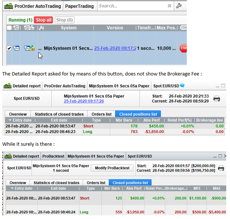Screen dimensions: 230x219
Task: Click the Modify ProBacktest button
Action: coord(112,168)
